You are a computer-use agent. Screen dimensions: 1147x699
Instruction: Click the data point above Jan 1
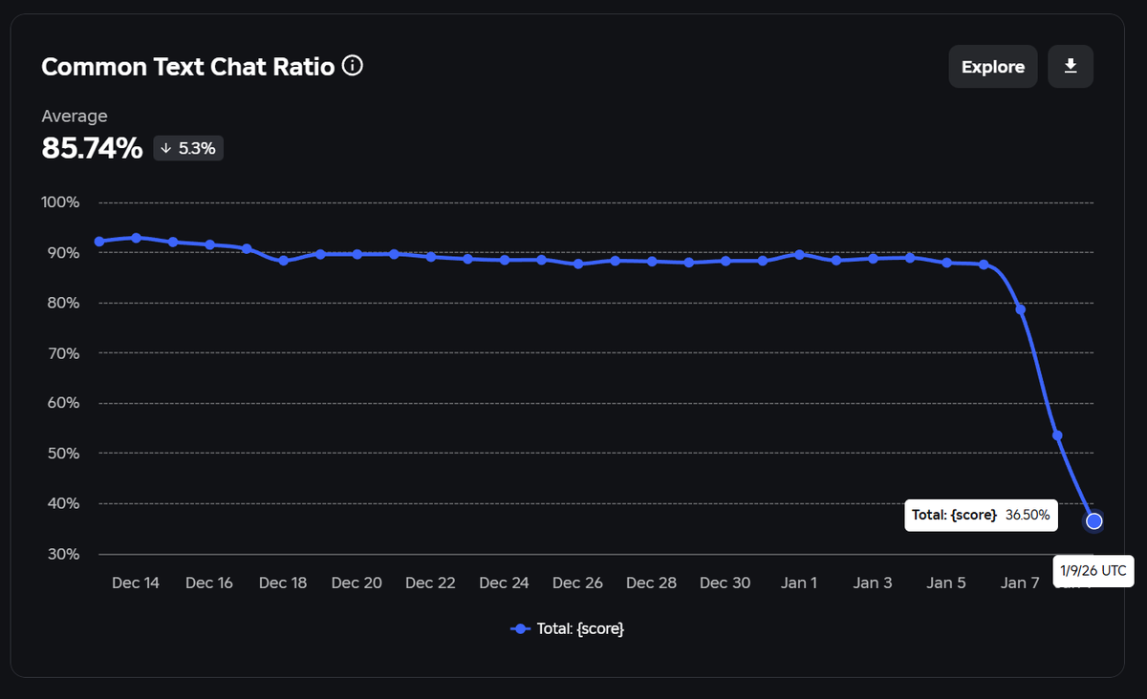pos(799,254)
